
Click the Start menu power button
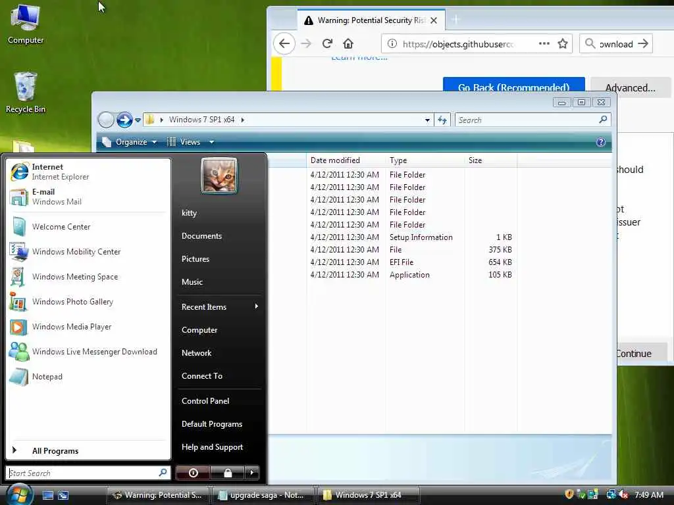pos(193,473)
